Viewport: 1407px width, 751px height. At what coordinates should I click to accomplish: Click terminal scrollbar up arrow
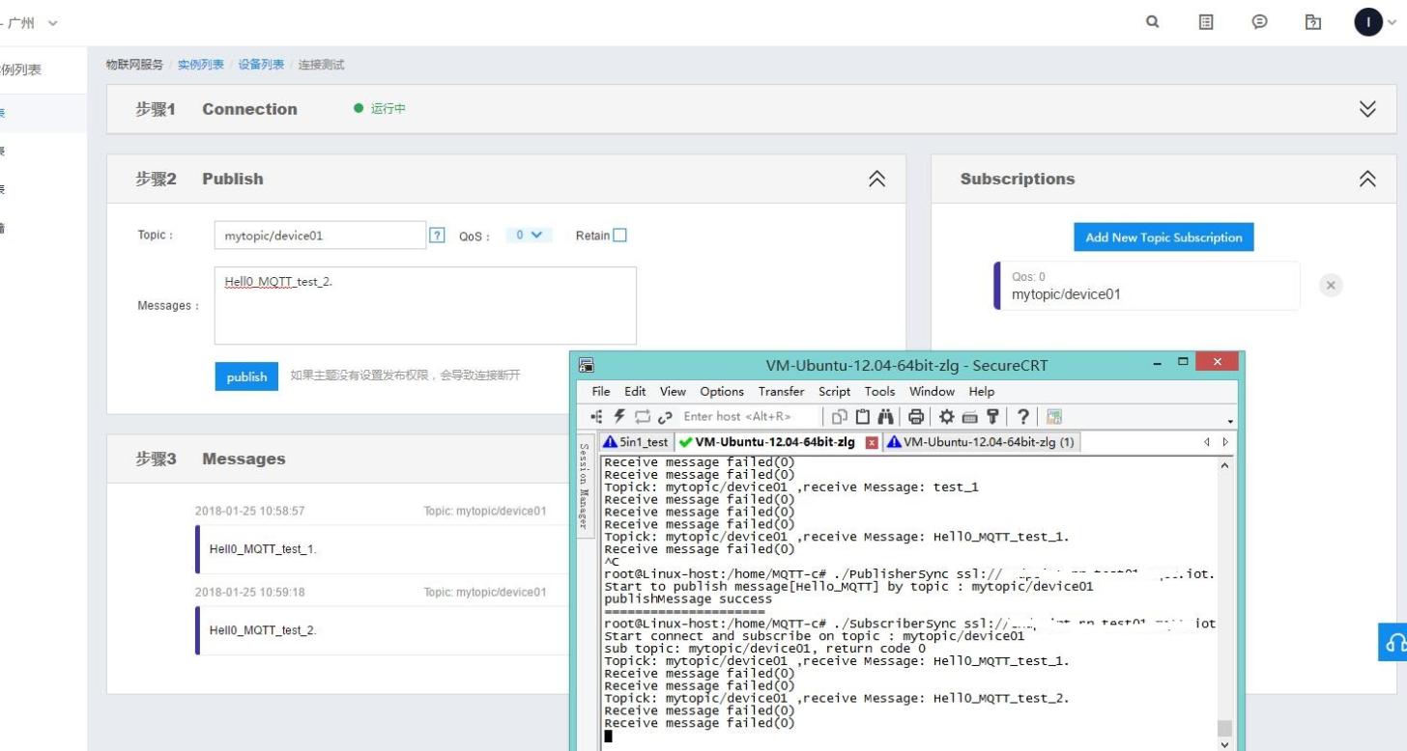[x=1224, y=465]
